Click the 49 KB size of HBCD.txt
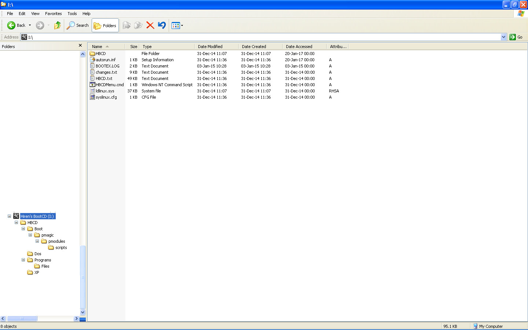 [x=132, y=78]
